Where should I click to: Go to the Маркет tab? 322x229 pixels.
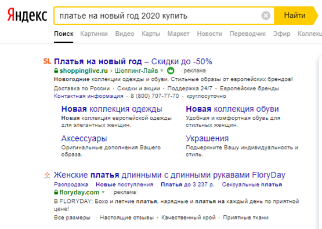178,34
